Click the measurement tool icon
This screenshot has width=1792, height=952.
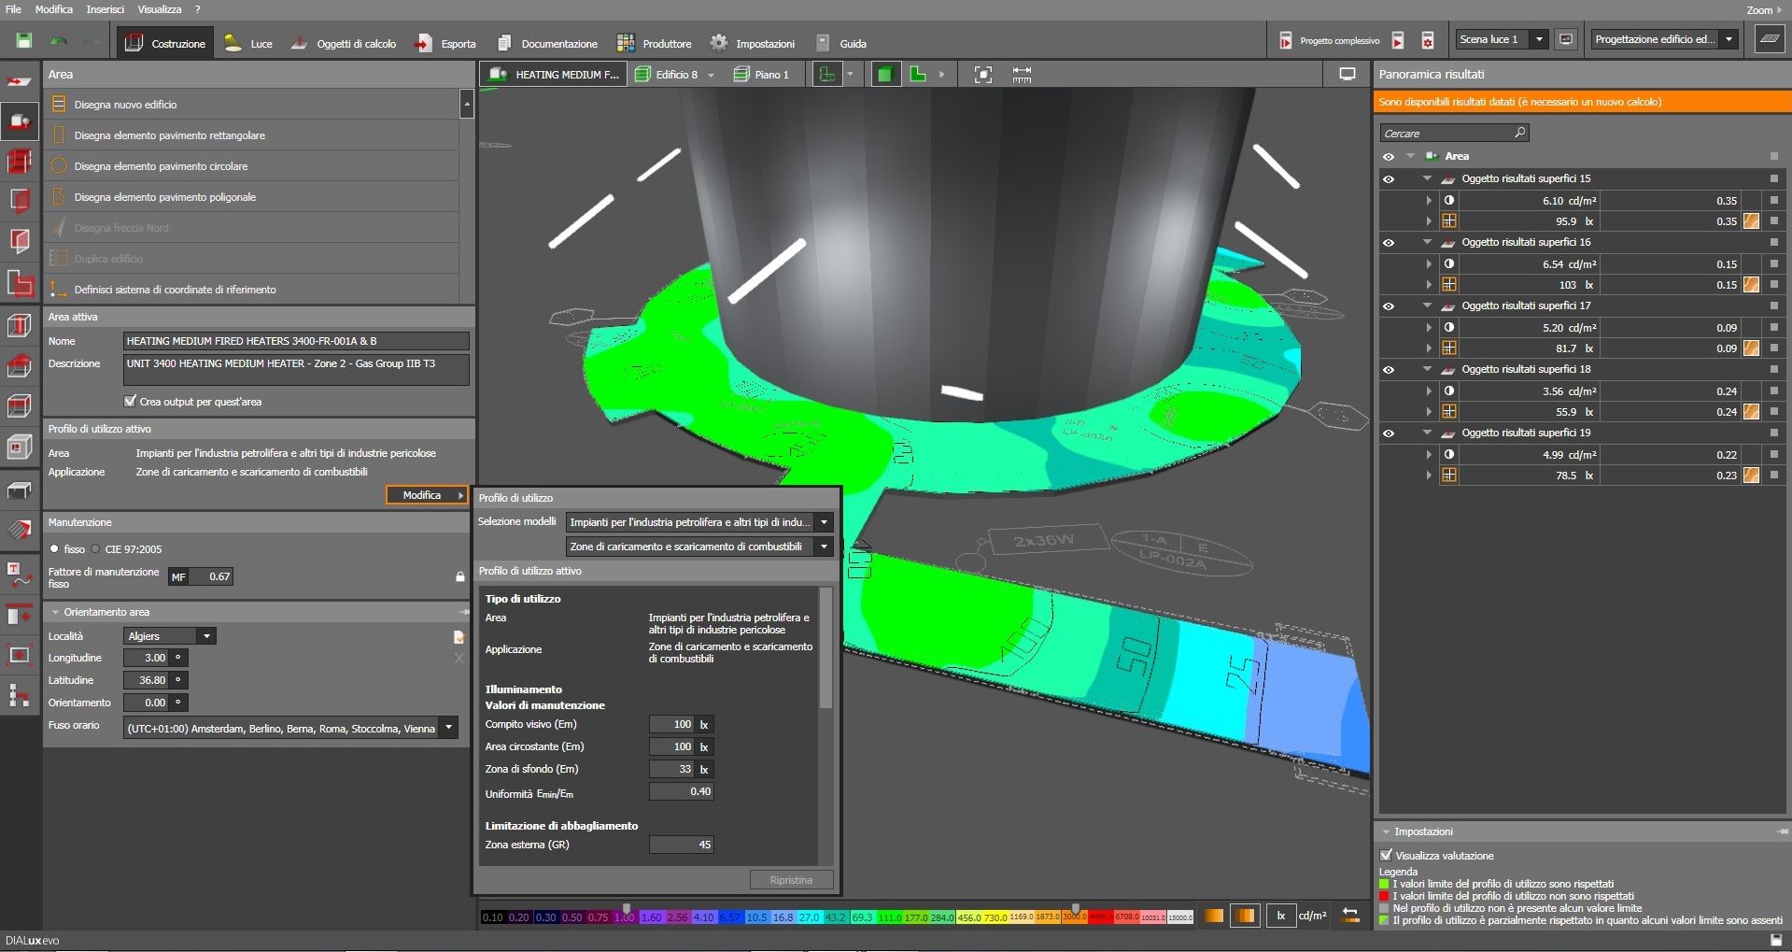pos(1022,75)
